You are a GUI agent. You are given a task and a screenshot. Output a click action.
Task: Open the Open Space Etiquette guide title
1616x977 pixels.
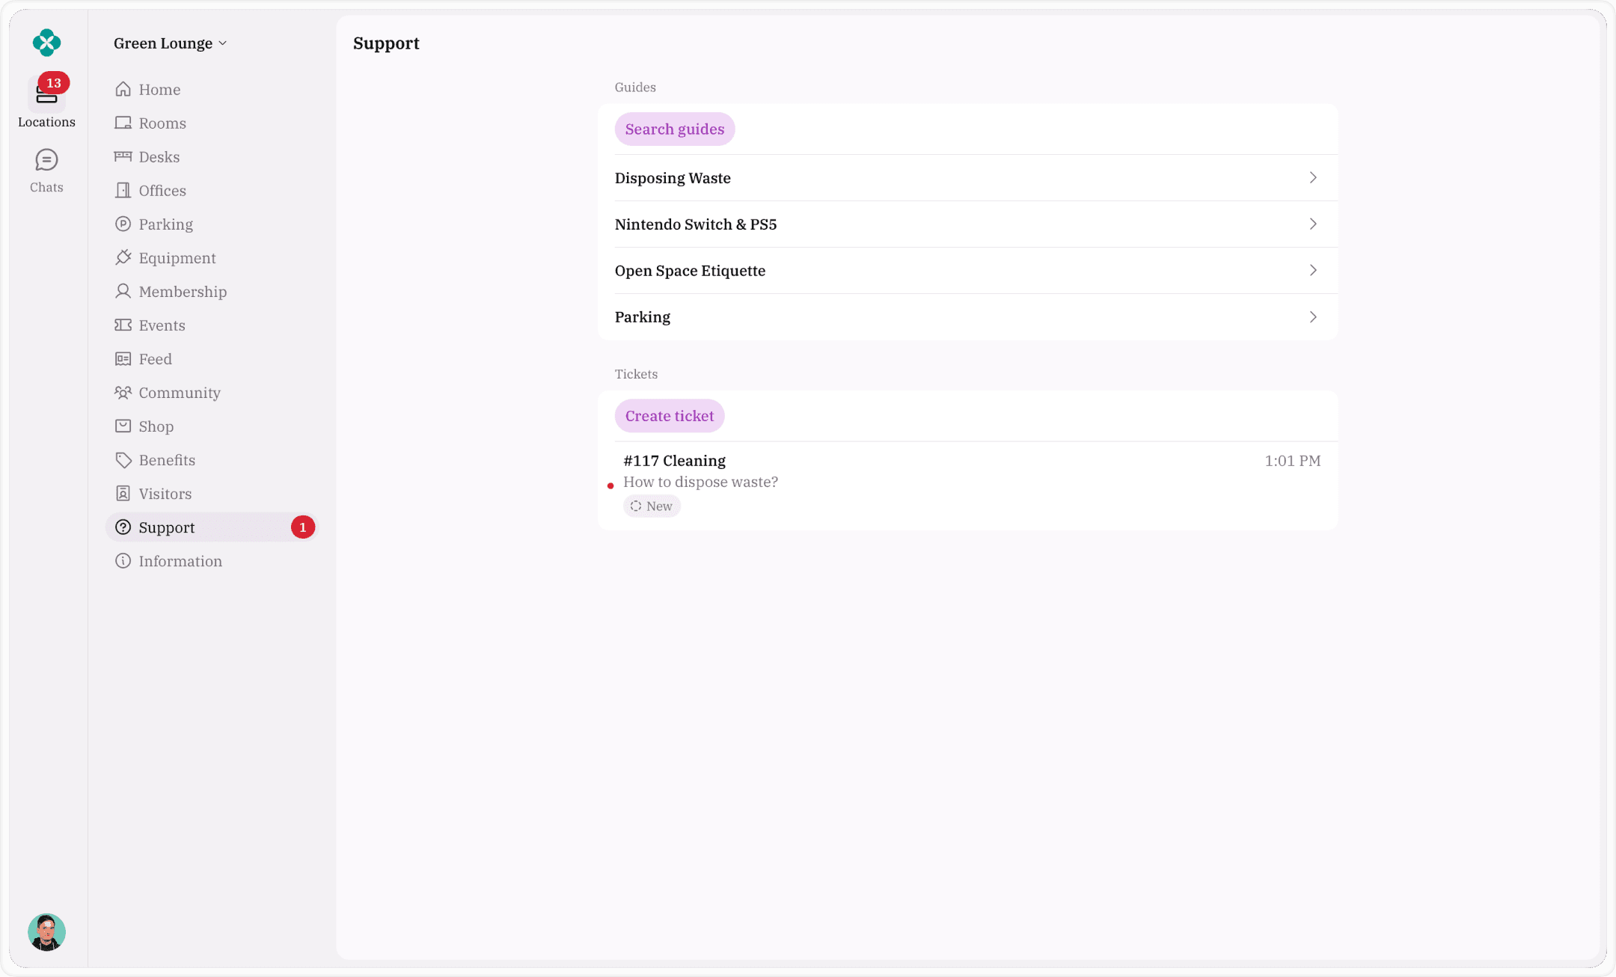pyautogui.click(x=690, y=271)
